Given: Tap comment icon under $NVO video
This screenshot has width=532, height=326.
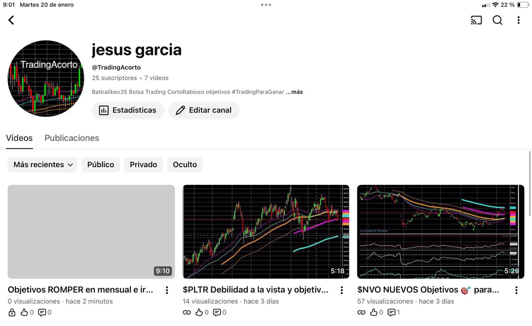Looking at the screenshot, I should click(392, 313).
